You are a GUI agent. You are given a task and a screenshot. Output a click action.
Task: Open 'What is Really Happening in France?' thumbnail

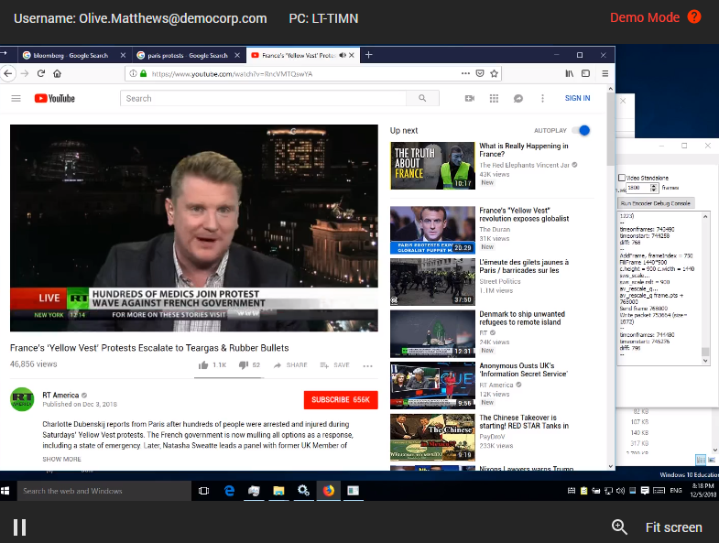click(x=432, y=166)
